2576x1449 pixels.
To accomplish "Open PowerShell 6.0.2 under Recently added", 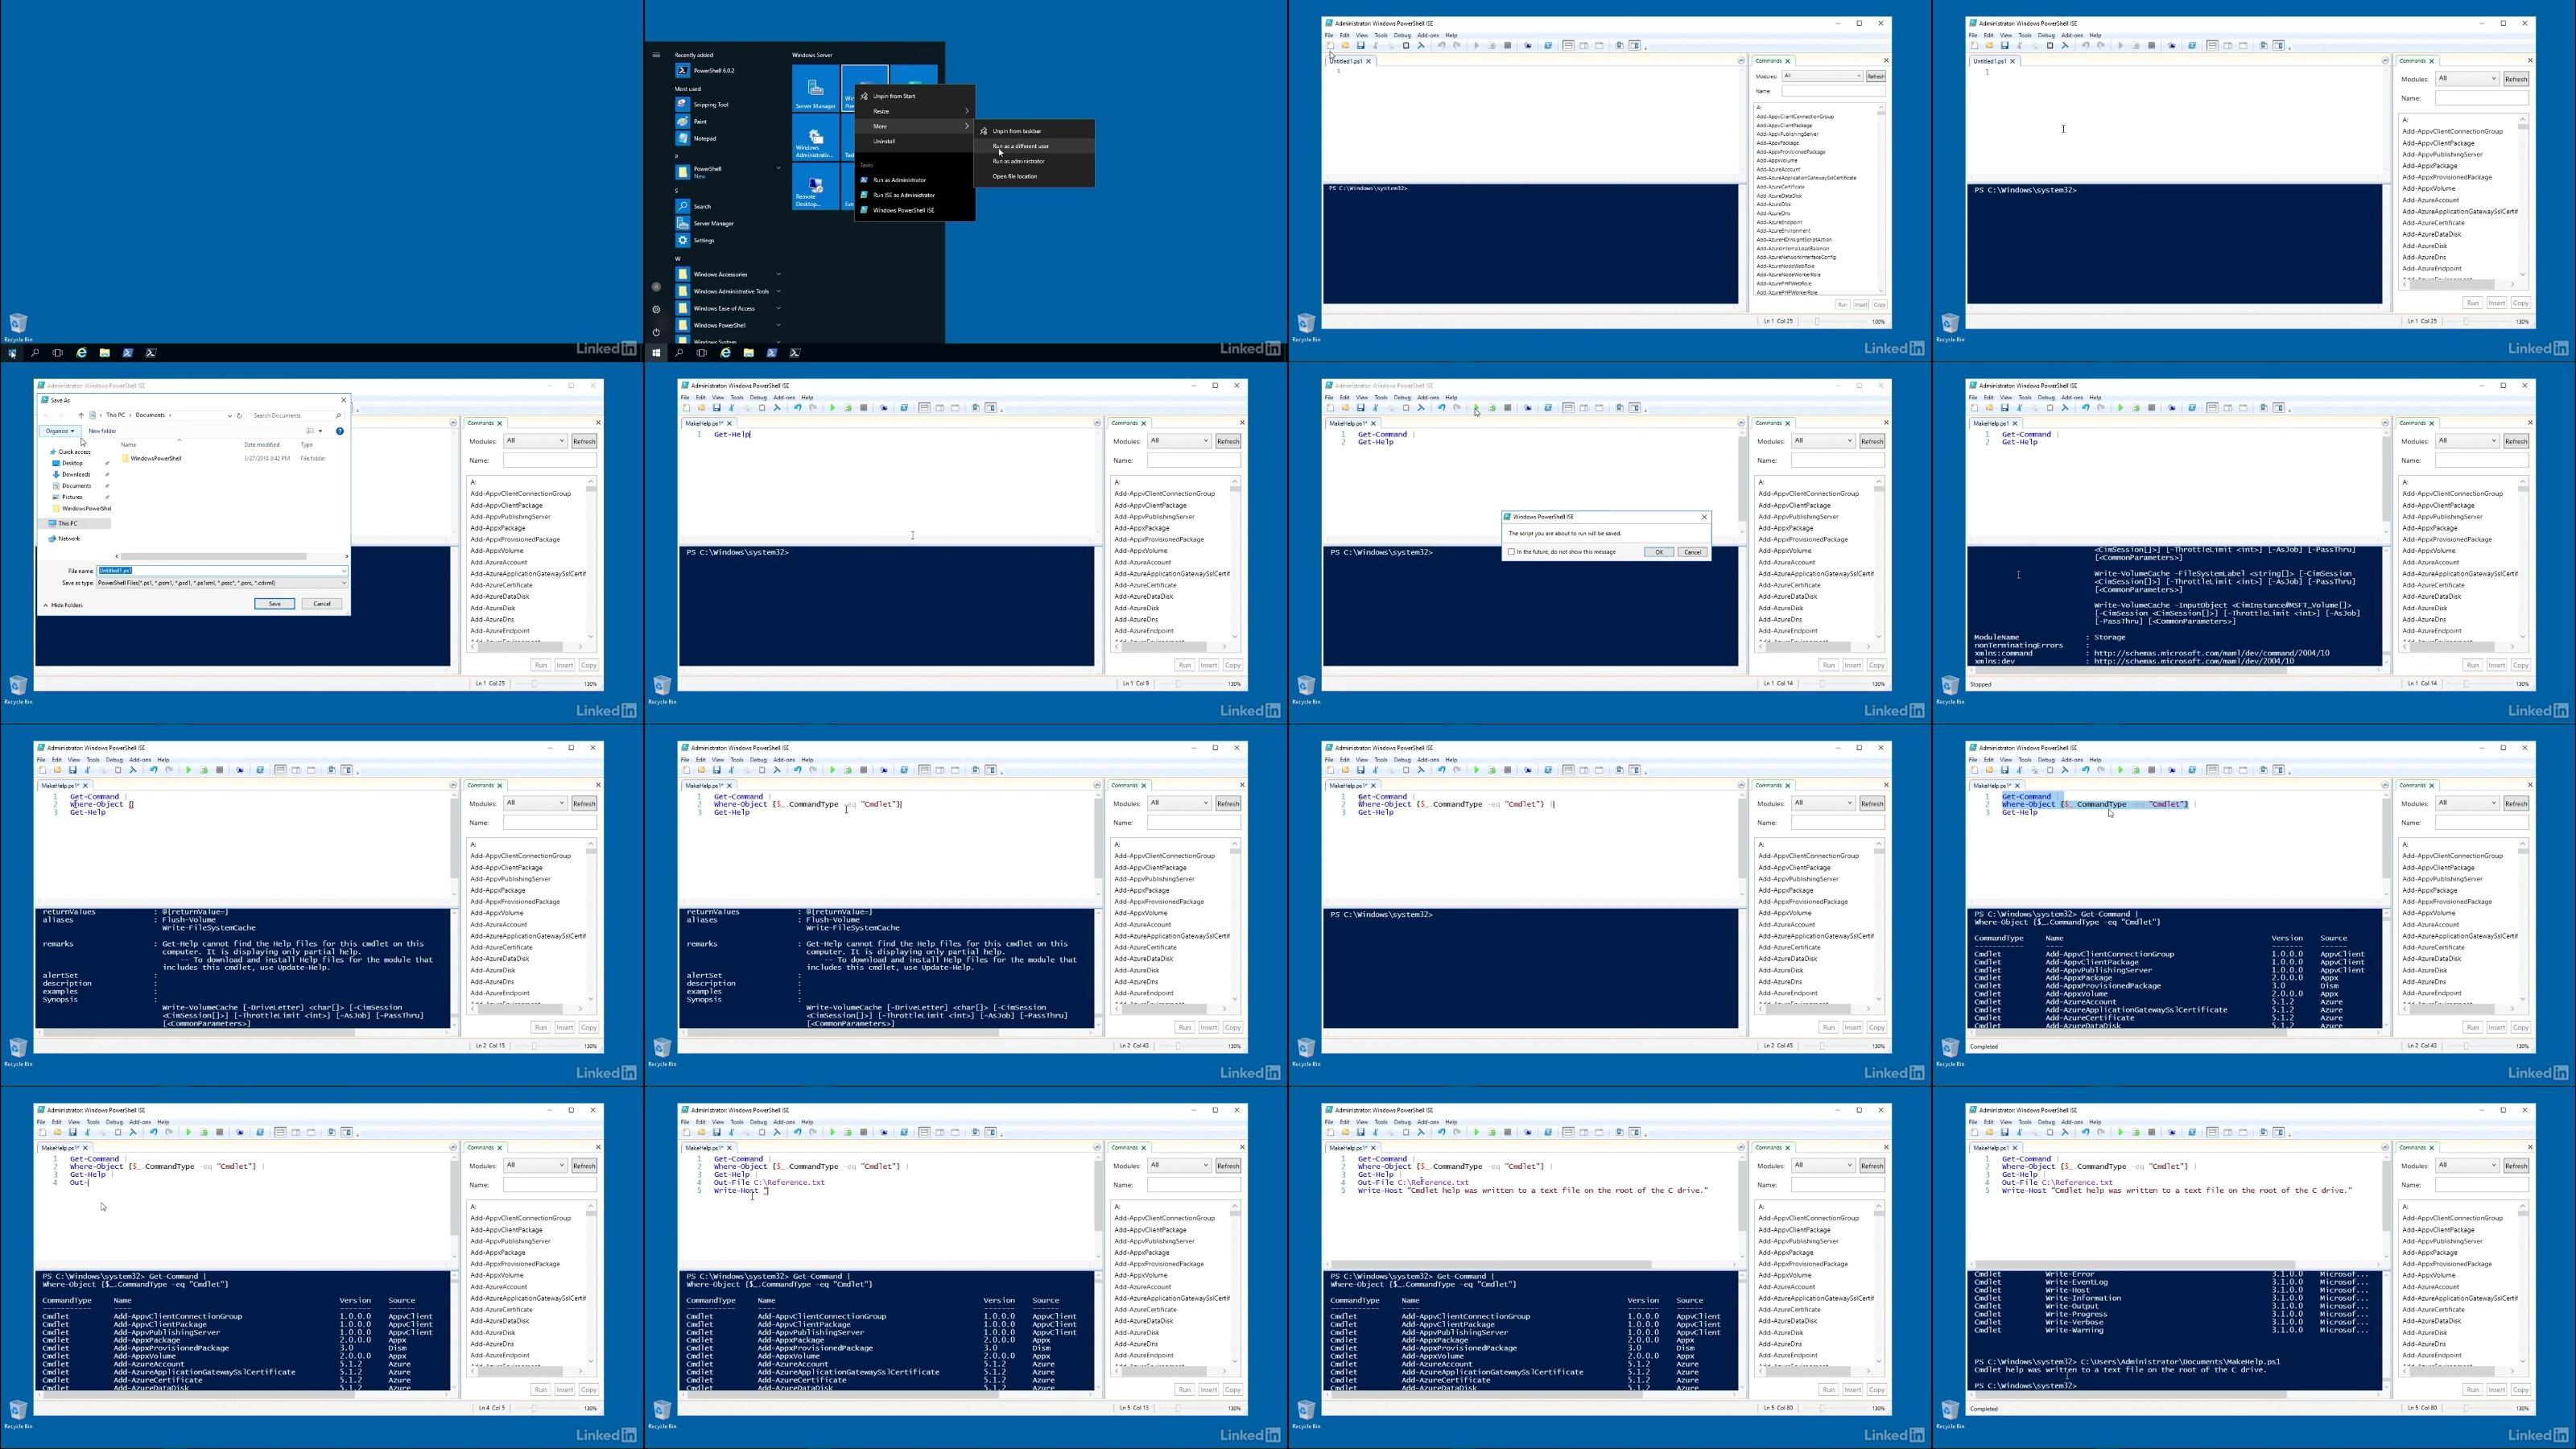I will click(x=713, y=71).
